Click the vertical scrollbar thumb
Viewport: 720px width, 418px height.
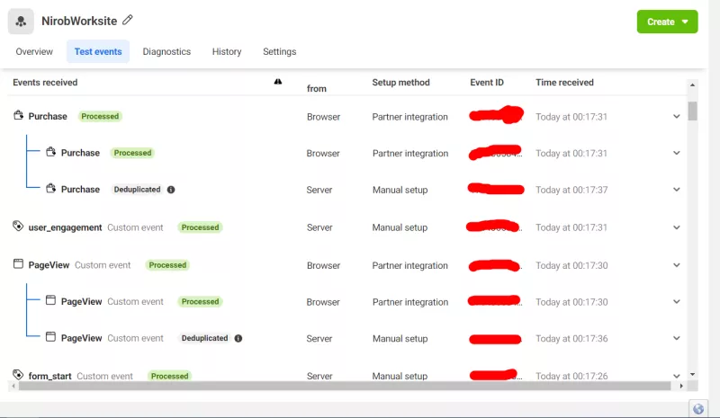pos(692,111)
